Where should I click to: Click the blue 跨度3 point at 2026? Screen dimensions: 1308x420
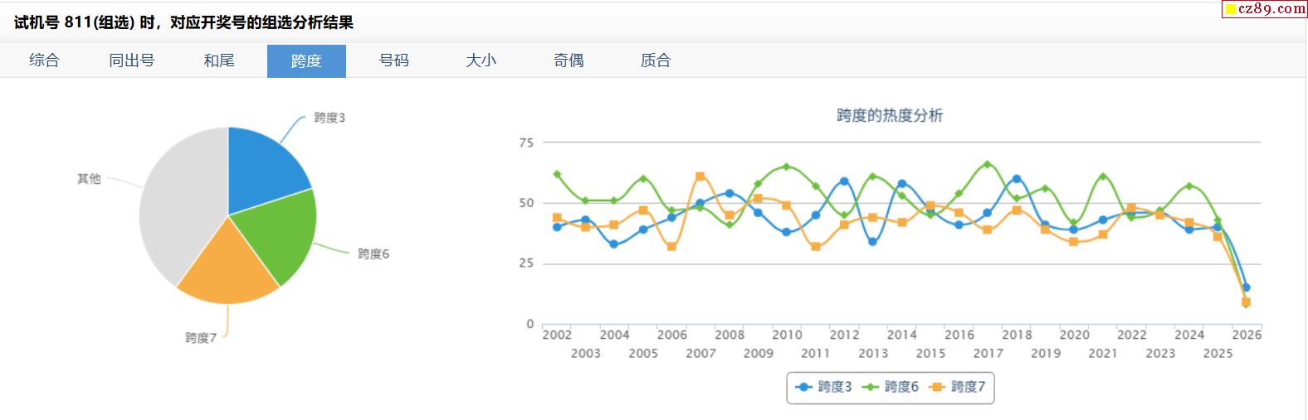tap(1246, 287)
